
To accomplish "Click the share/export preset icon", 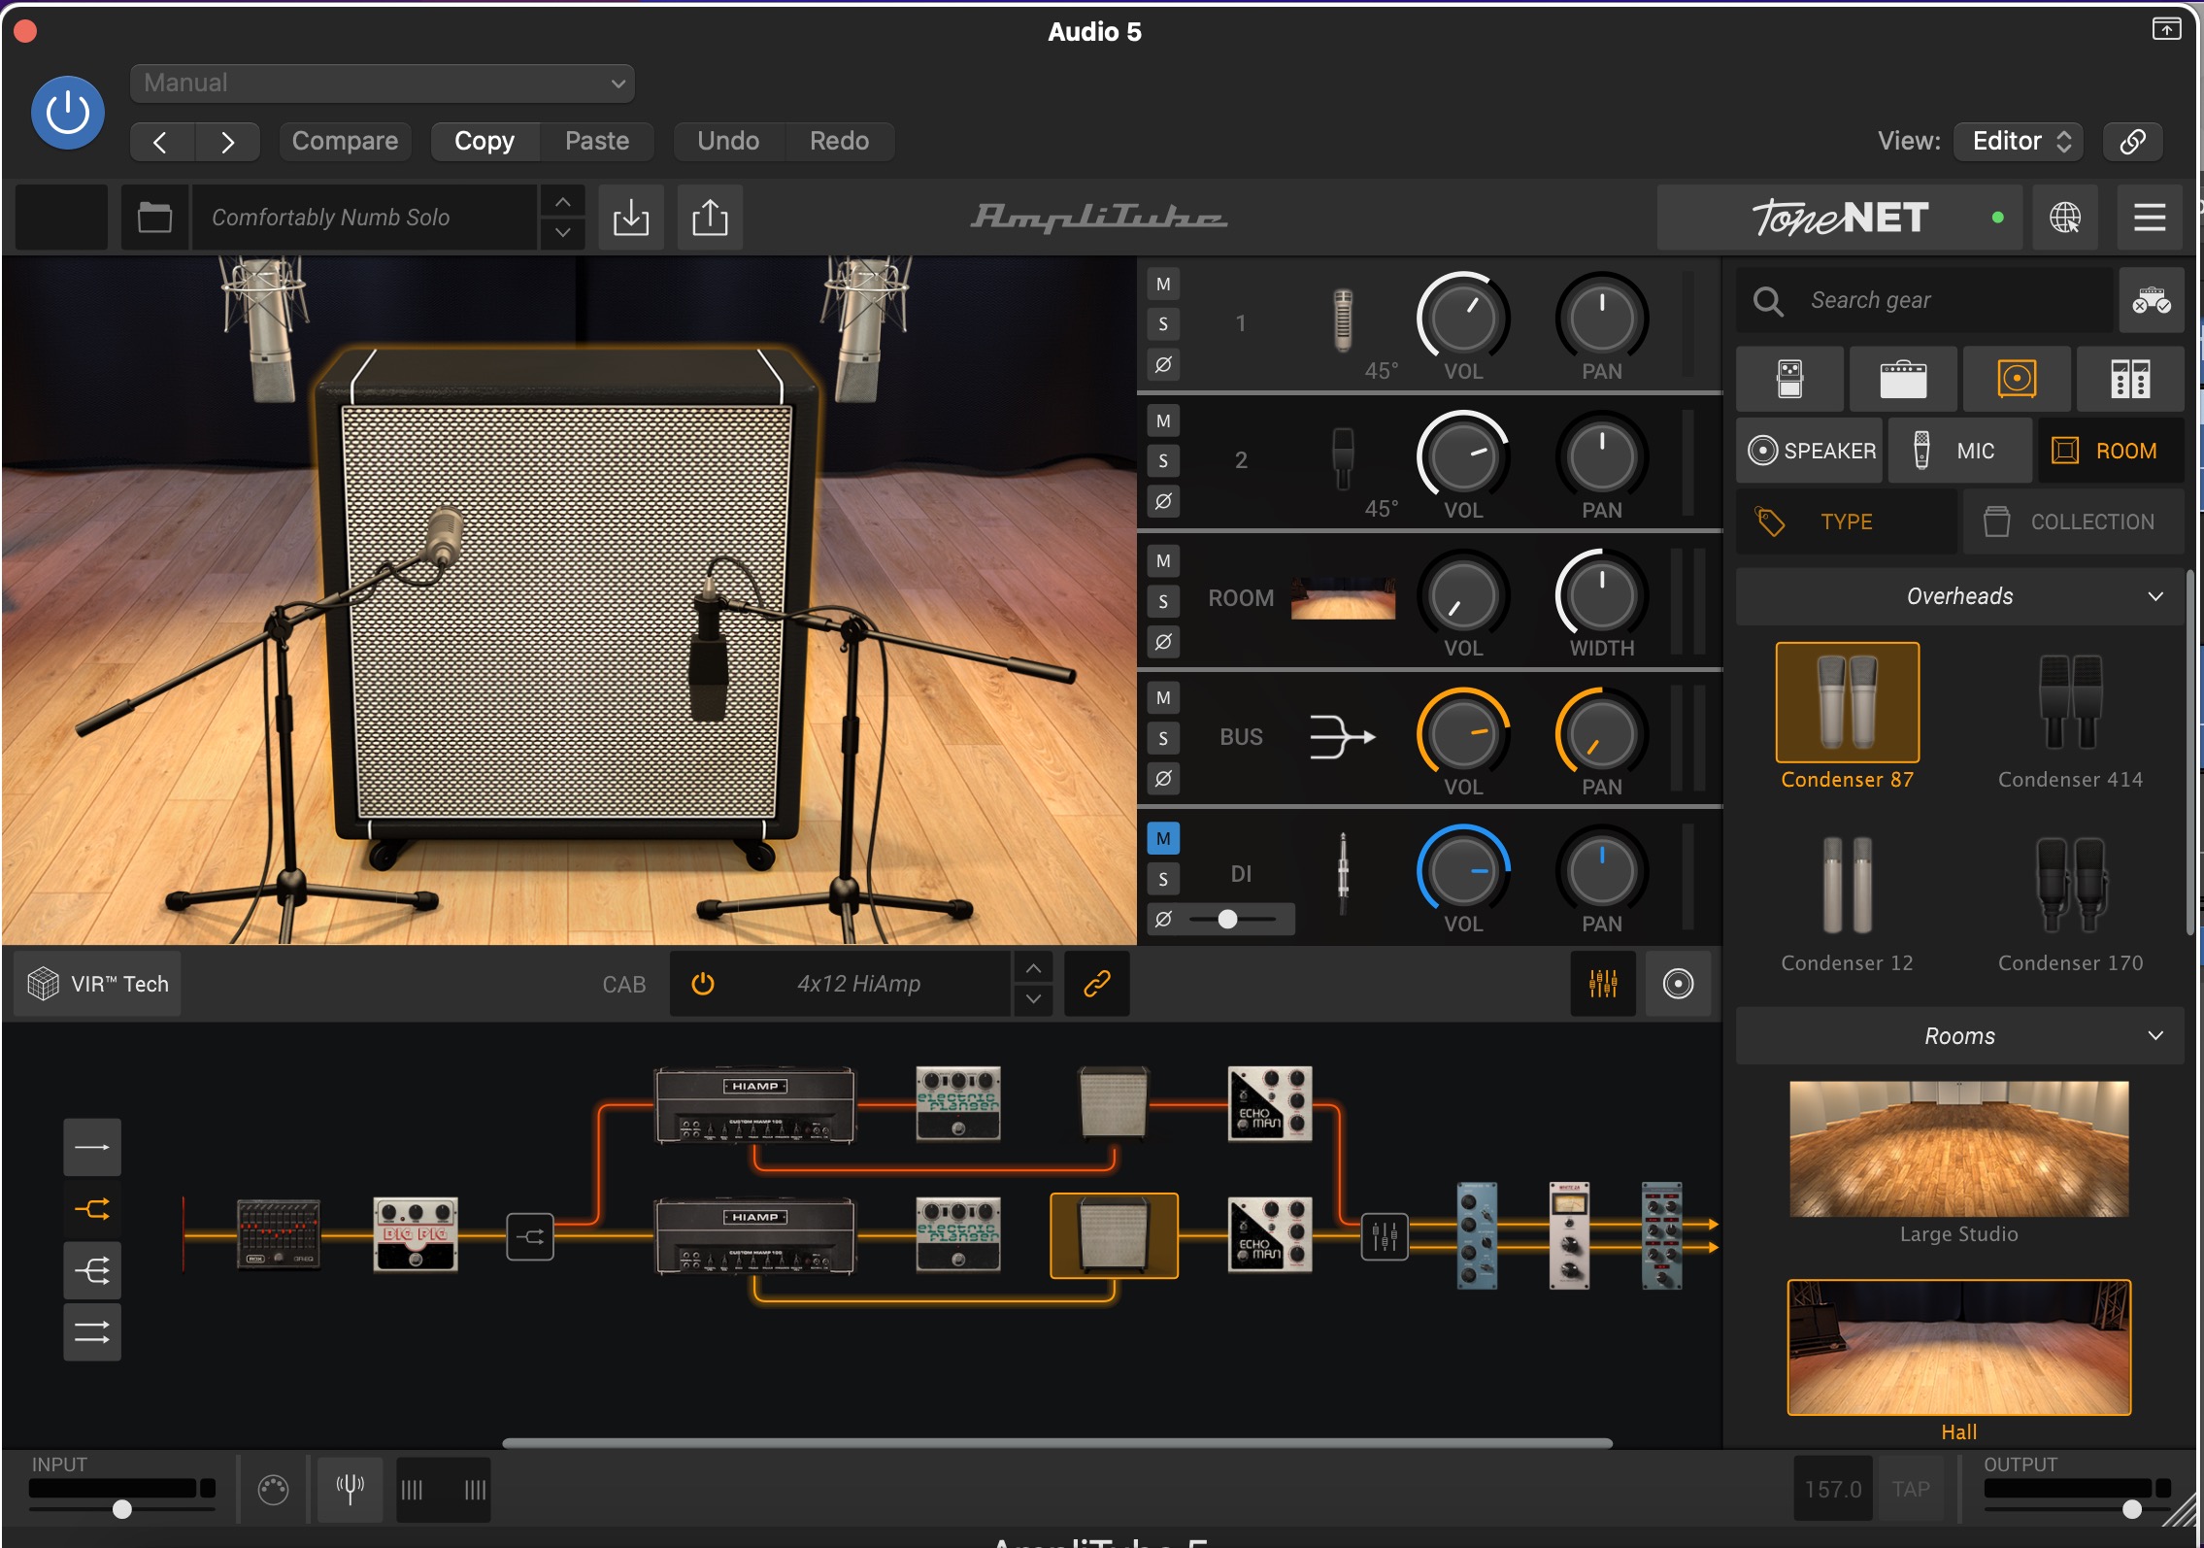I will pos(710,218).
